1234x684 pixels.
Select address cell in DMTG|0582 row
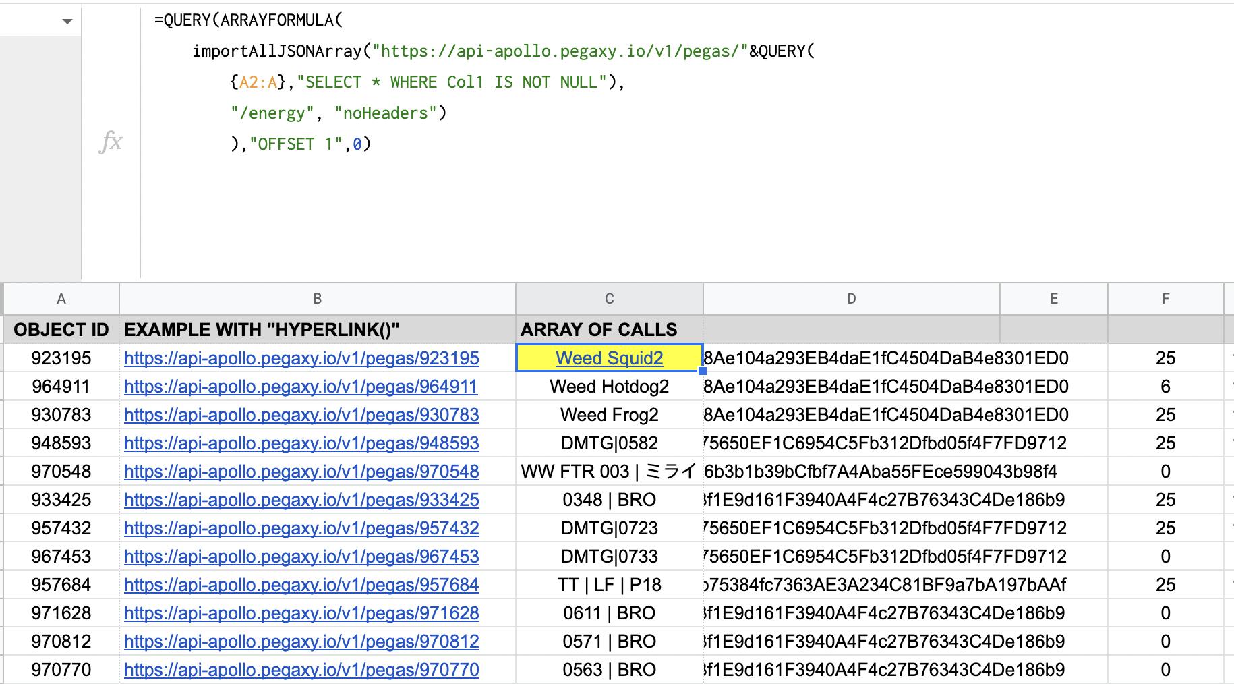click(852, 443)
